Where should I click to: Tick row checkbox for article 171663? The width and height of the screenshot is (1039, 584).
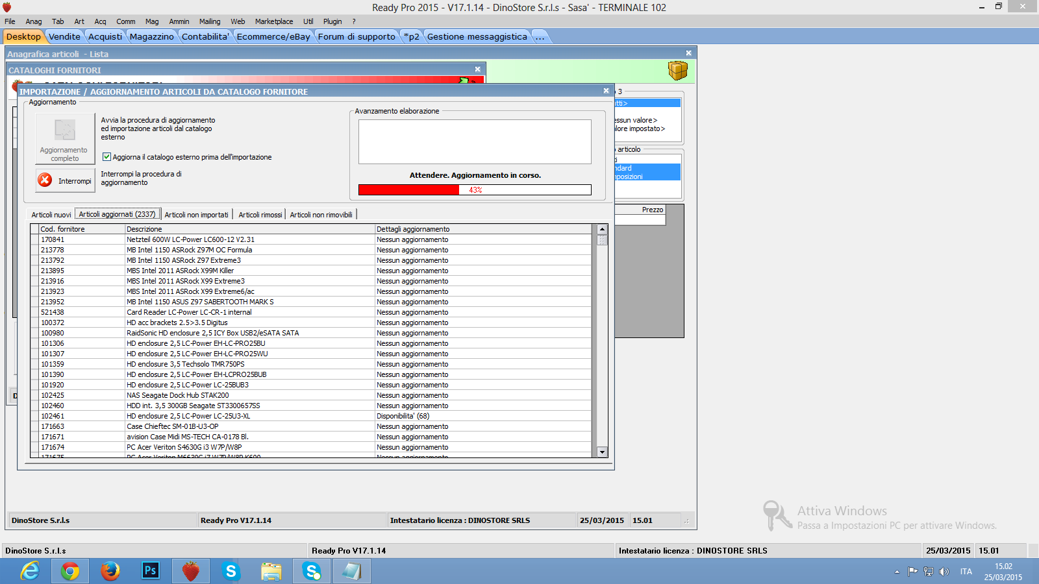coord(34,426)
